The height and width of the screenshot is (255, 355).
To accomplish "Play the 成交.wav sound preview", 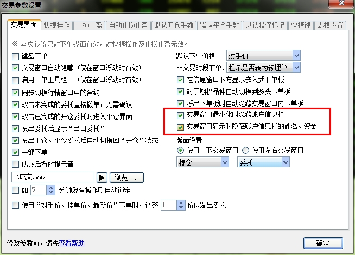I will (102, 178).
